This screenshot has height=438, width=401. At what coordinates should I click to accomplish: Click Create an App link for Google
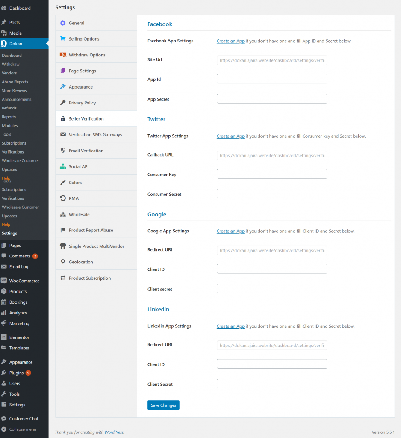click(230, 231)
